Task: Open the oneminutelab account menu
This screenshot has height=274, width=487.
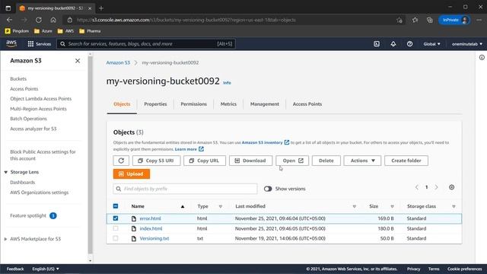Action: click(x=467, y=44)
